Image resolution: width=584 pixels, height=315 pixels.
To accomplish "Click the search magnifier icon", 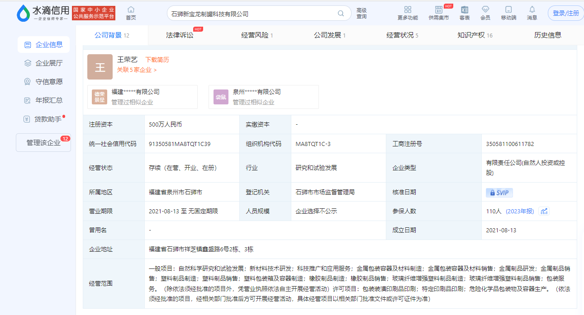I will pyautogui.click(x=341, y=14).
